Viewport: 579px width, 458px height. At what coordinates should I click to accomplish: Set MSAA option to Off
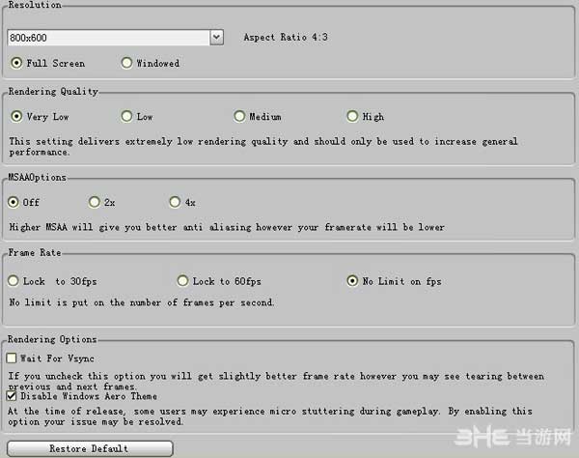pos(14,202)
